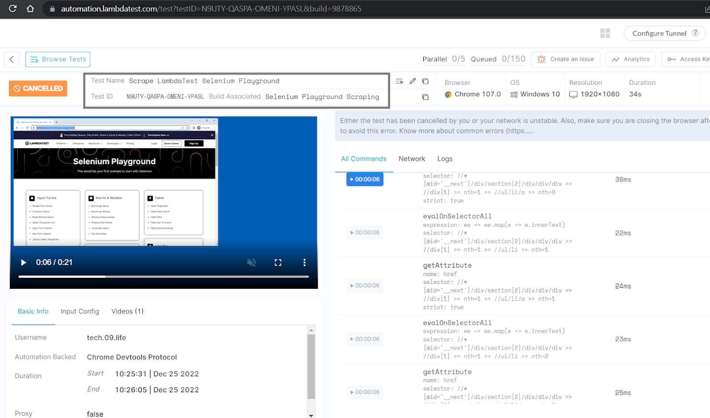This screenshot has width=710, height=418.
Task: Click the browser home icon
Action: [x=30, y=8]
